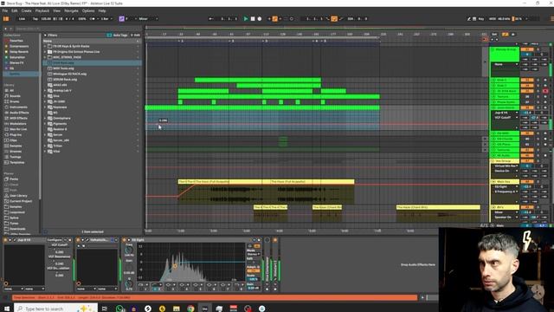Arm the Arrangement Record button

[x=260, y=19]
